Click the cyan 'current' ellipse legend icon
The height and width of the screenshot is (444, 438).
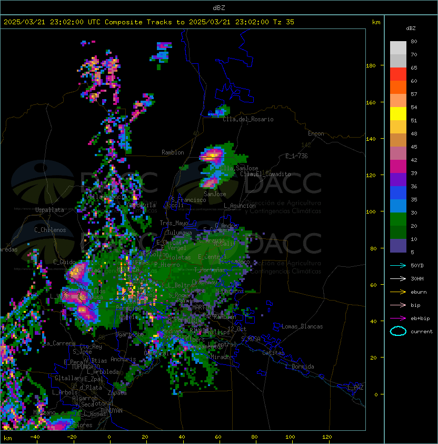[x=398, y=331]
